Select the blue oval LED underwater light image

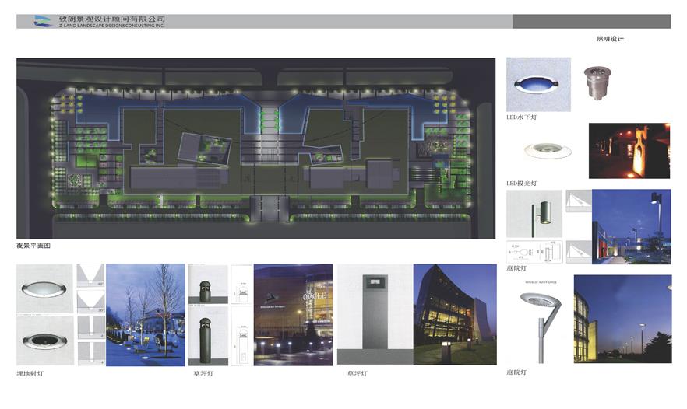coord(538,84)
